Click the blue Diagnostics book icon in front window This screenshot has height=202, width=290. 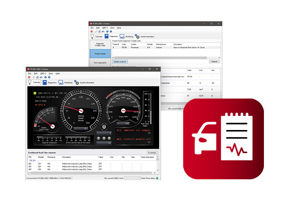pos(44,83)
